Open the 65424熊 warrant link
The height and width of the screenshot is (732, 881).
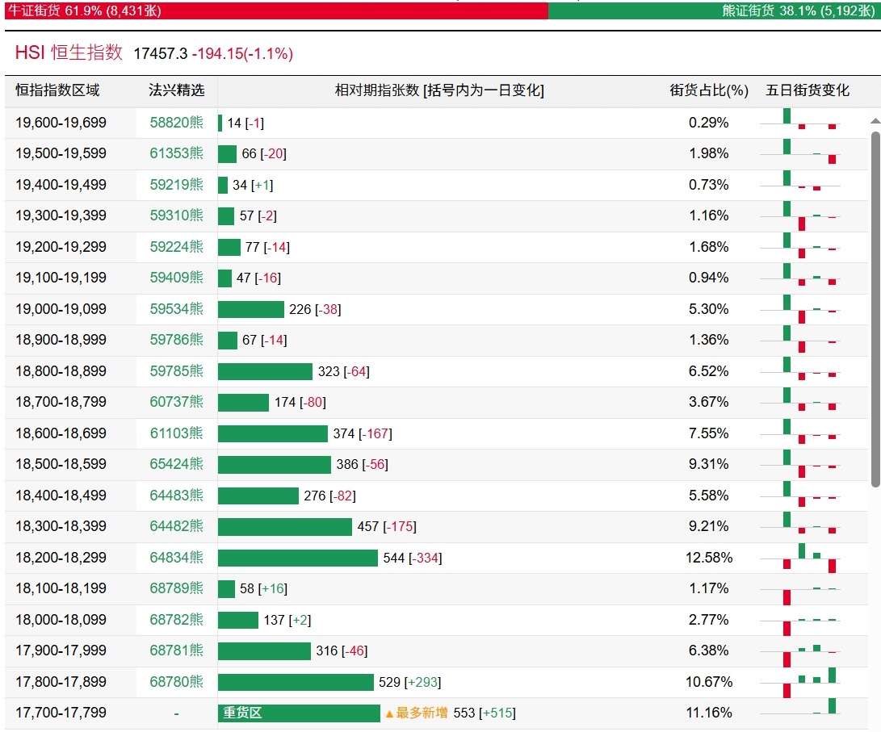[176, 464]
